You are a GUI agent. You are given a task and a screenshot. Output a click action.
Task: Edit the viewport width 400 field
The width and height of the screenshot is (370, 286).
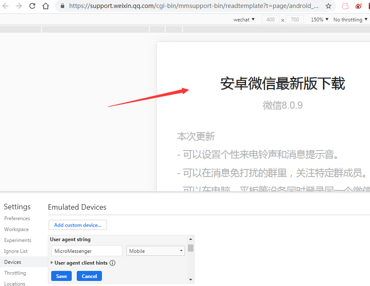(x=271, y=20)
